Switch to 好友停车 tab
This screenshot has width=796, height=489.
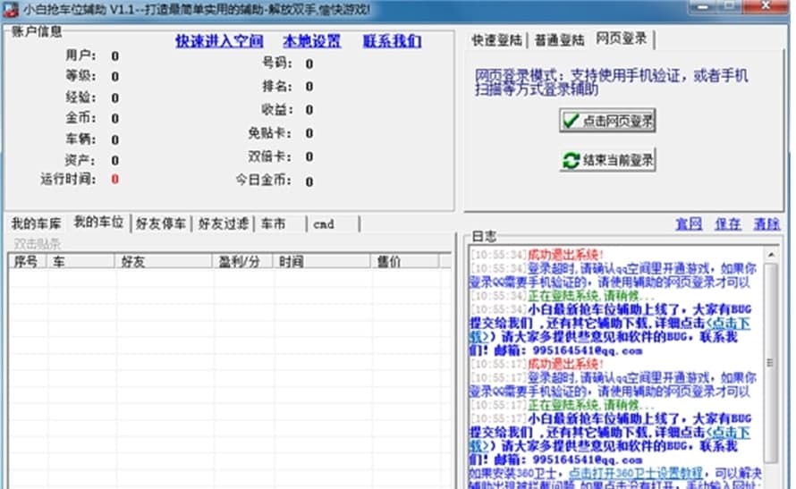161,223
